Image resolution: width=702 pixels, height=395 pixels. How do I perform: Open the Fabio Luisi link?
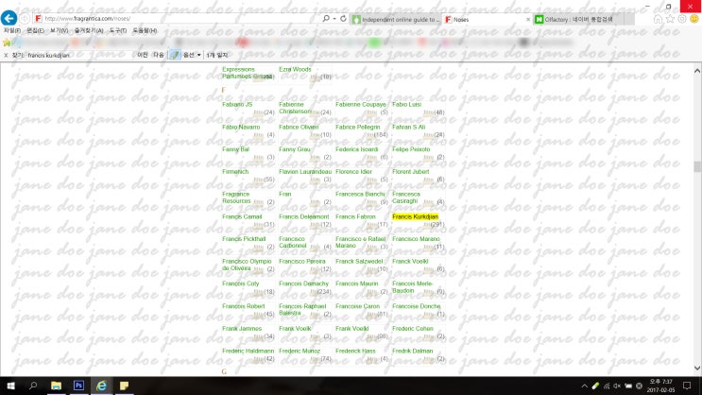[406, 105]
